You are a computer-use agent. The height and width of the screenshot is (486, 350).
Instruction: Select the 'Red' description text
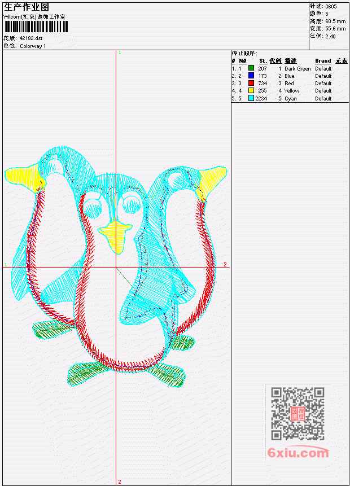click(289, 84)
